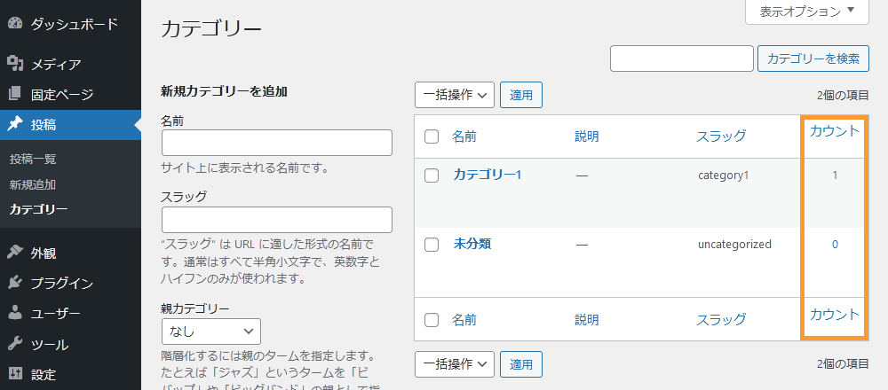
Task: Click the カテゴリー page heading
Action: point(211,29)
